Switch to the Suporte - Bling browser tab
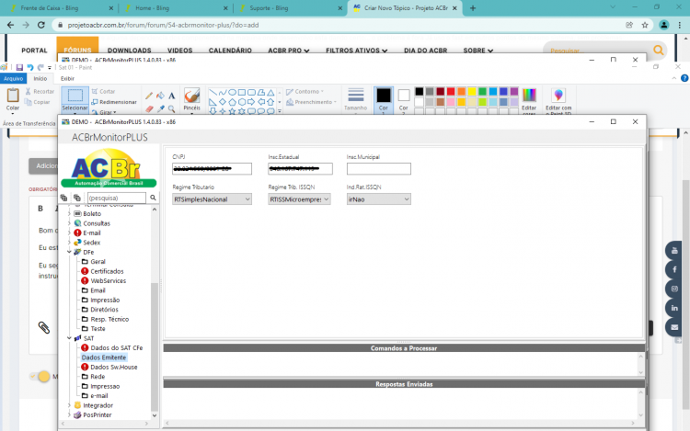 pos(291,8)
